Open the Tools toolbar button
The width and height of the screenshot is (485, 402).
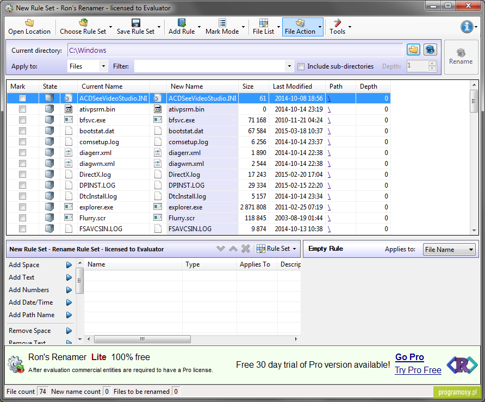coord(337,27)
